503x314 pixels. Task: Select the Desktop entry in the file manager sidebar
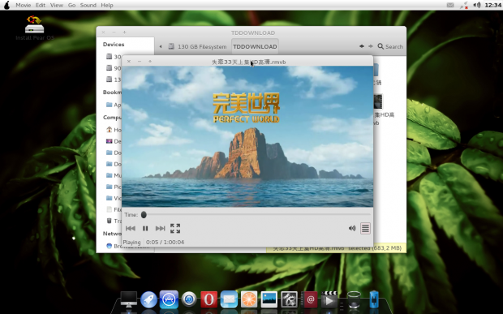click(x=114, y=141)
